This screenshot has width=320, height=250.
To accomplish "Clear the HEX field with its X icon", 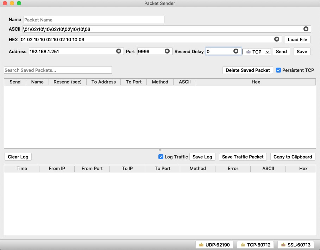I will [277, 39].
